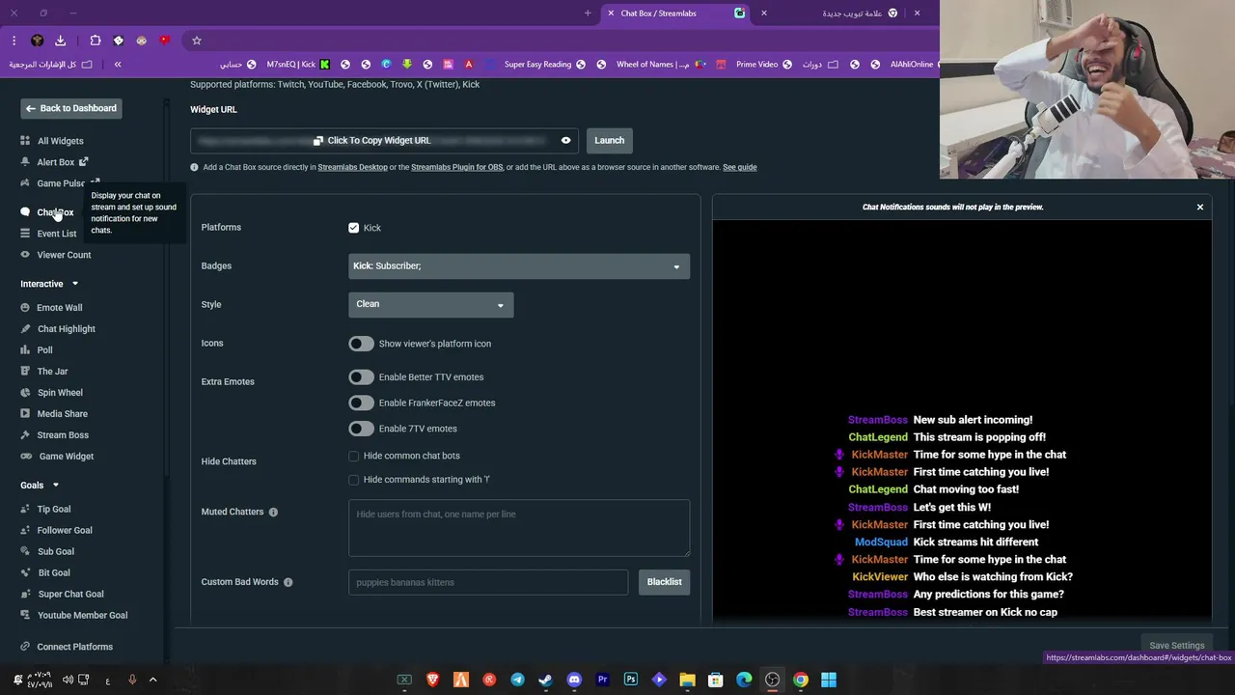Open Game Pulse in the sidebar
The width and height of the screenshot is (1235, 695).
coord(60,183)
